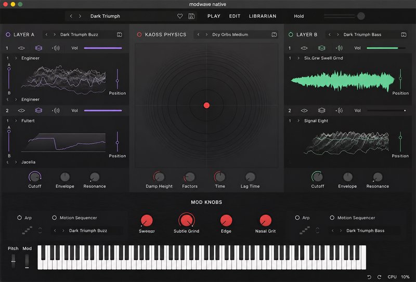Click Dark Triumph Buzz motion sequencer name
This screenshot has width=416, height=282.
click(88, 231)
